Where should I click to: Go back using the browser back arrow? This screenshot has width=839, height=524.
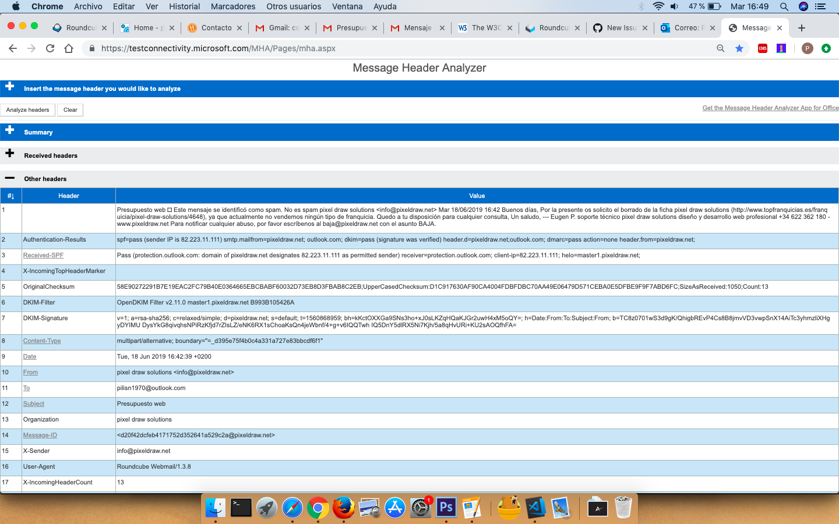[13, 48]
